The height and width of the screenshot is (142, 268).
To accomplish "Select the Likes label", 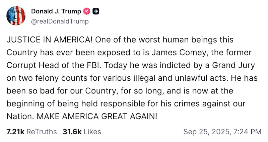I will (x=92, y=132).
